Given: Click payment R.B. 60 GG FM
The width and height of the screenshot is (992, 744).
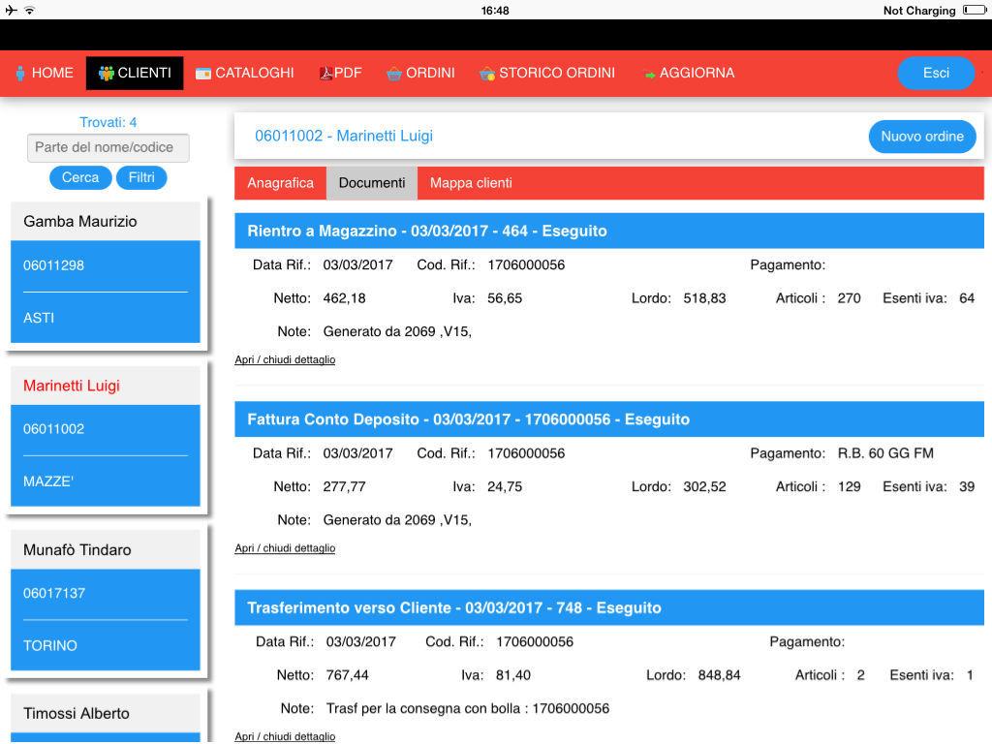Looking at the screenshot, I should tap(885, 453).
